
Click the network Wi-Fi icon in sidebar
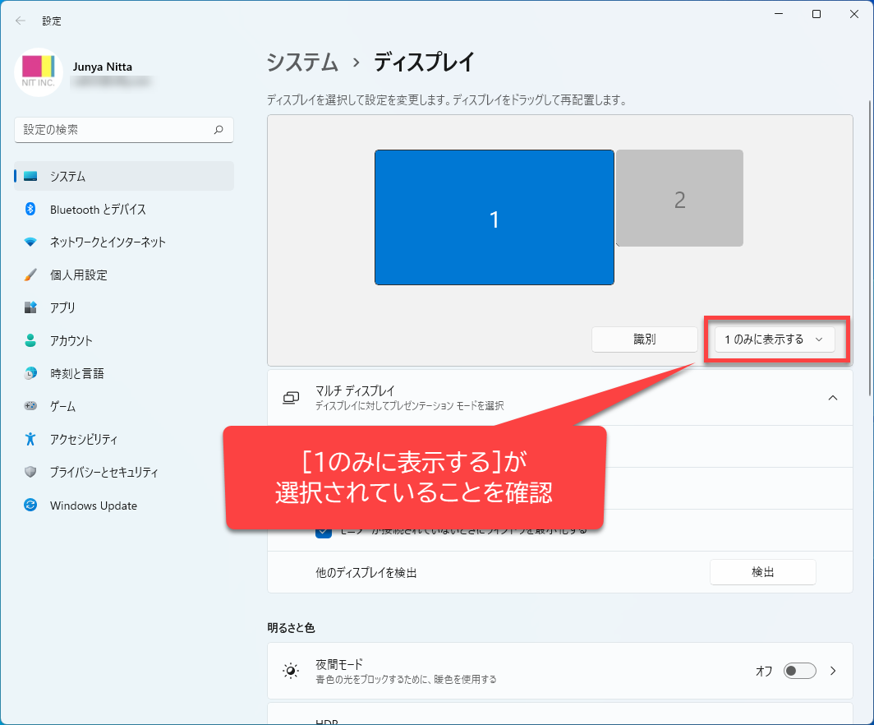30,242
